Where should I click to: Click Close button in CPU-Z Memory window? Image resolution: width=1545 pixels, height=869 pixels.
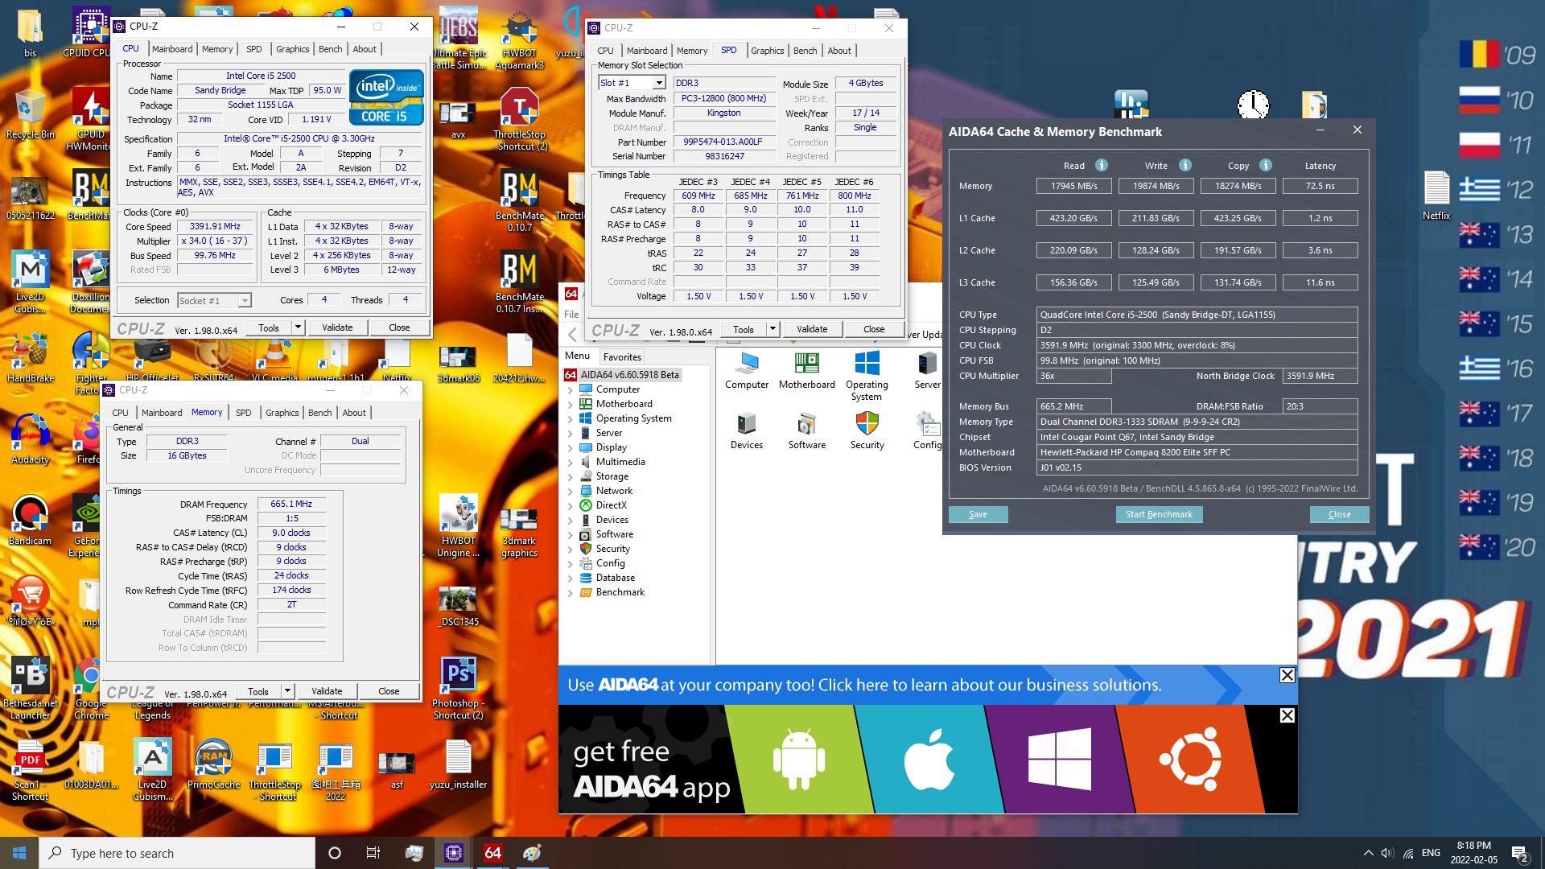coord(389,691)
